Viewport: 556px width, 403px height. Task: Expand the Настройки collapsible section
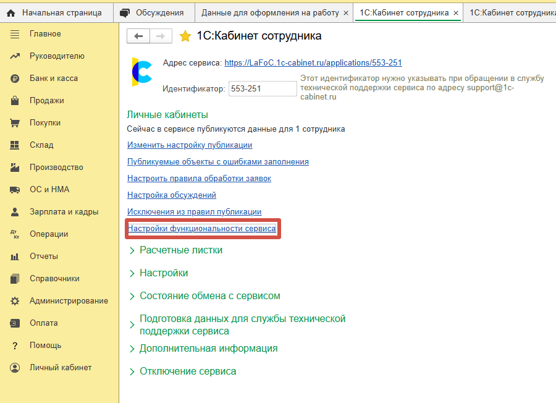(x=132, y=273)
